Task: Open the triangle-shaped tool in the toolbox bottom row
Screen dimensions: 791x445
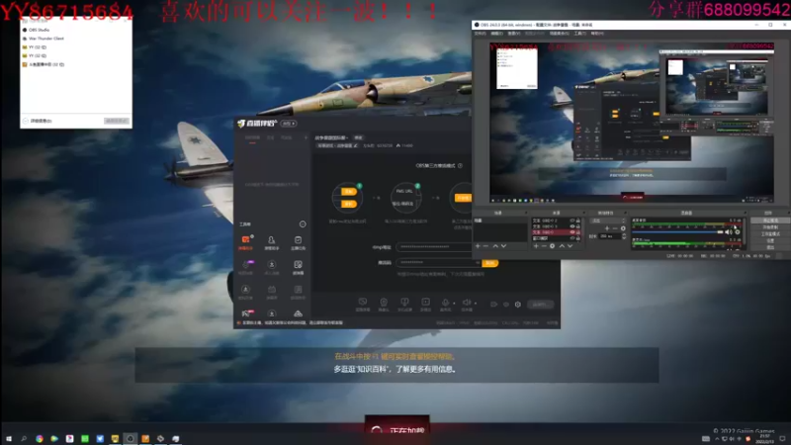Action: (299, 313)
